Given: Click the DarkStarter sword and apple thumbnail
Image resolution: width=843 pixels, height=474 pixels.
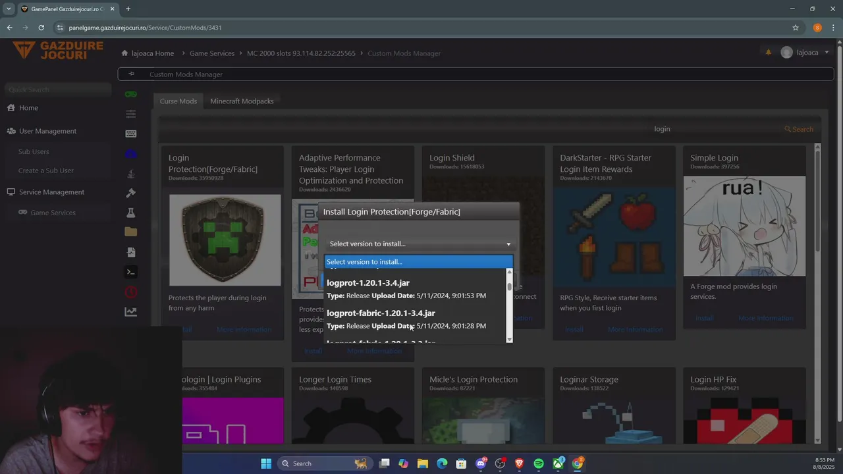Looking at the screenshot, I should click(x=614, y=237).
